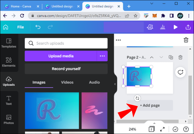Open the Templates sidebar panel
The image size is (194, 134).
[9, 43]
